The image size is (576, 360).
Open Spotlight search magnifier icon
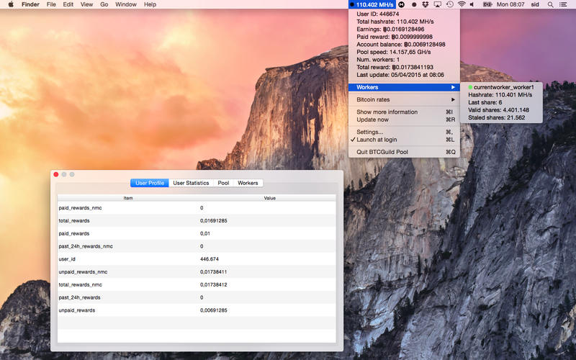tap(550, 4)
